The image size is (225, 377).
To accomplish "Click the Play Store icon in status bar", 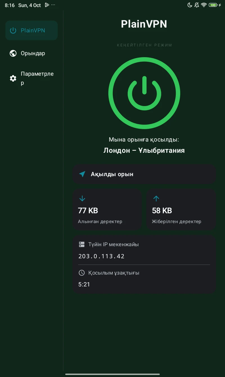I will coord(47,5).
